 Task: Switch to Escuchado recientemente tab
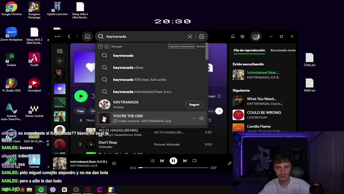point(283,50)
